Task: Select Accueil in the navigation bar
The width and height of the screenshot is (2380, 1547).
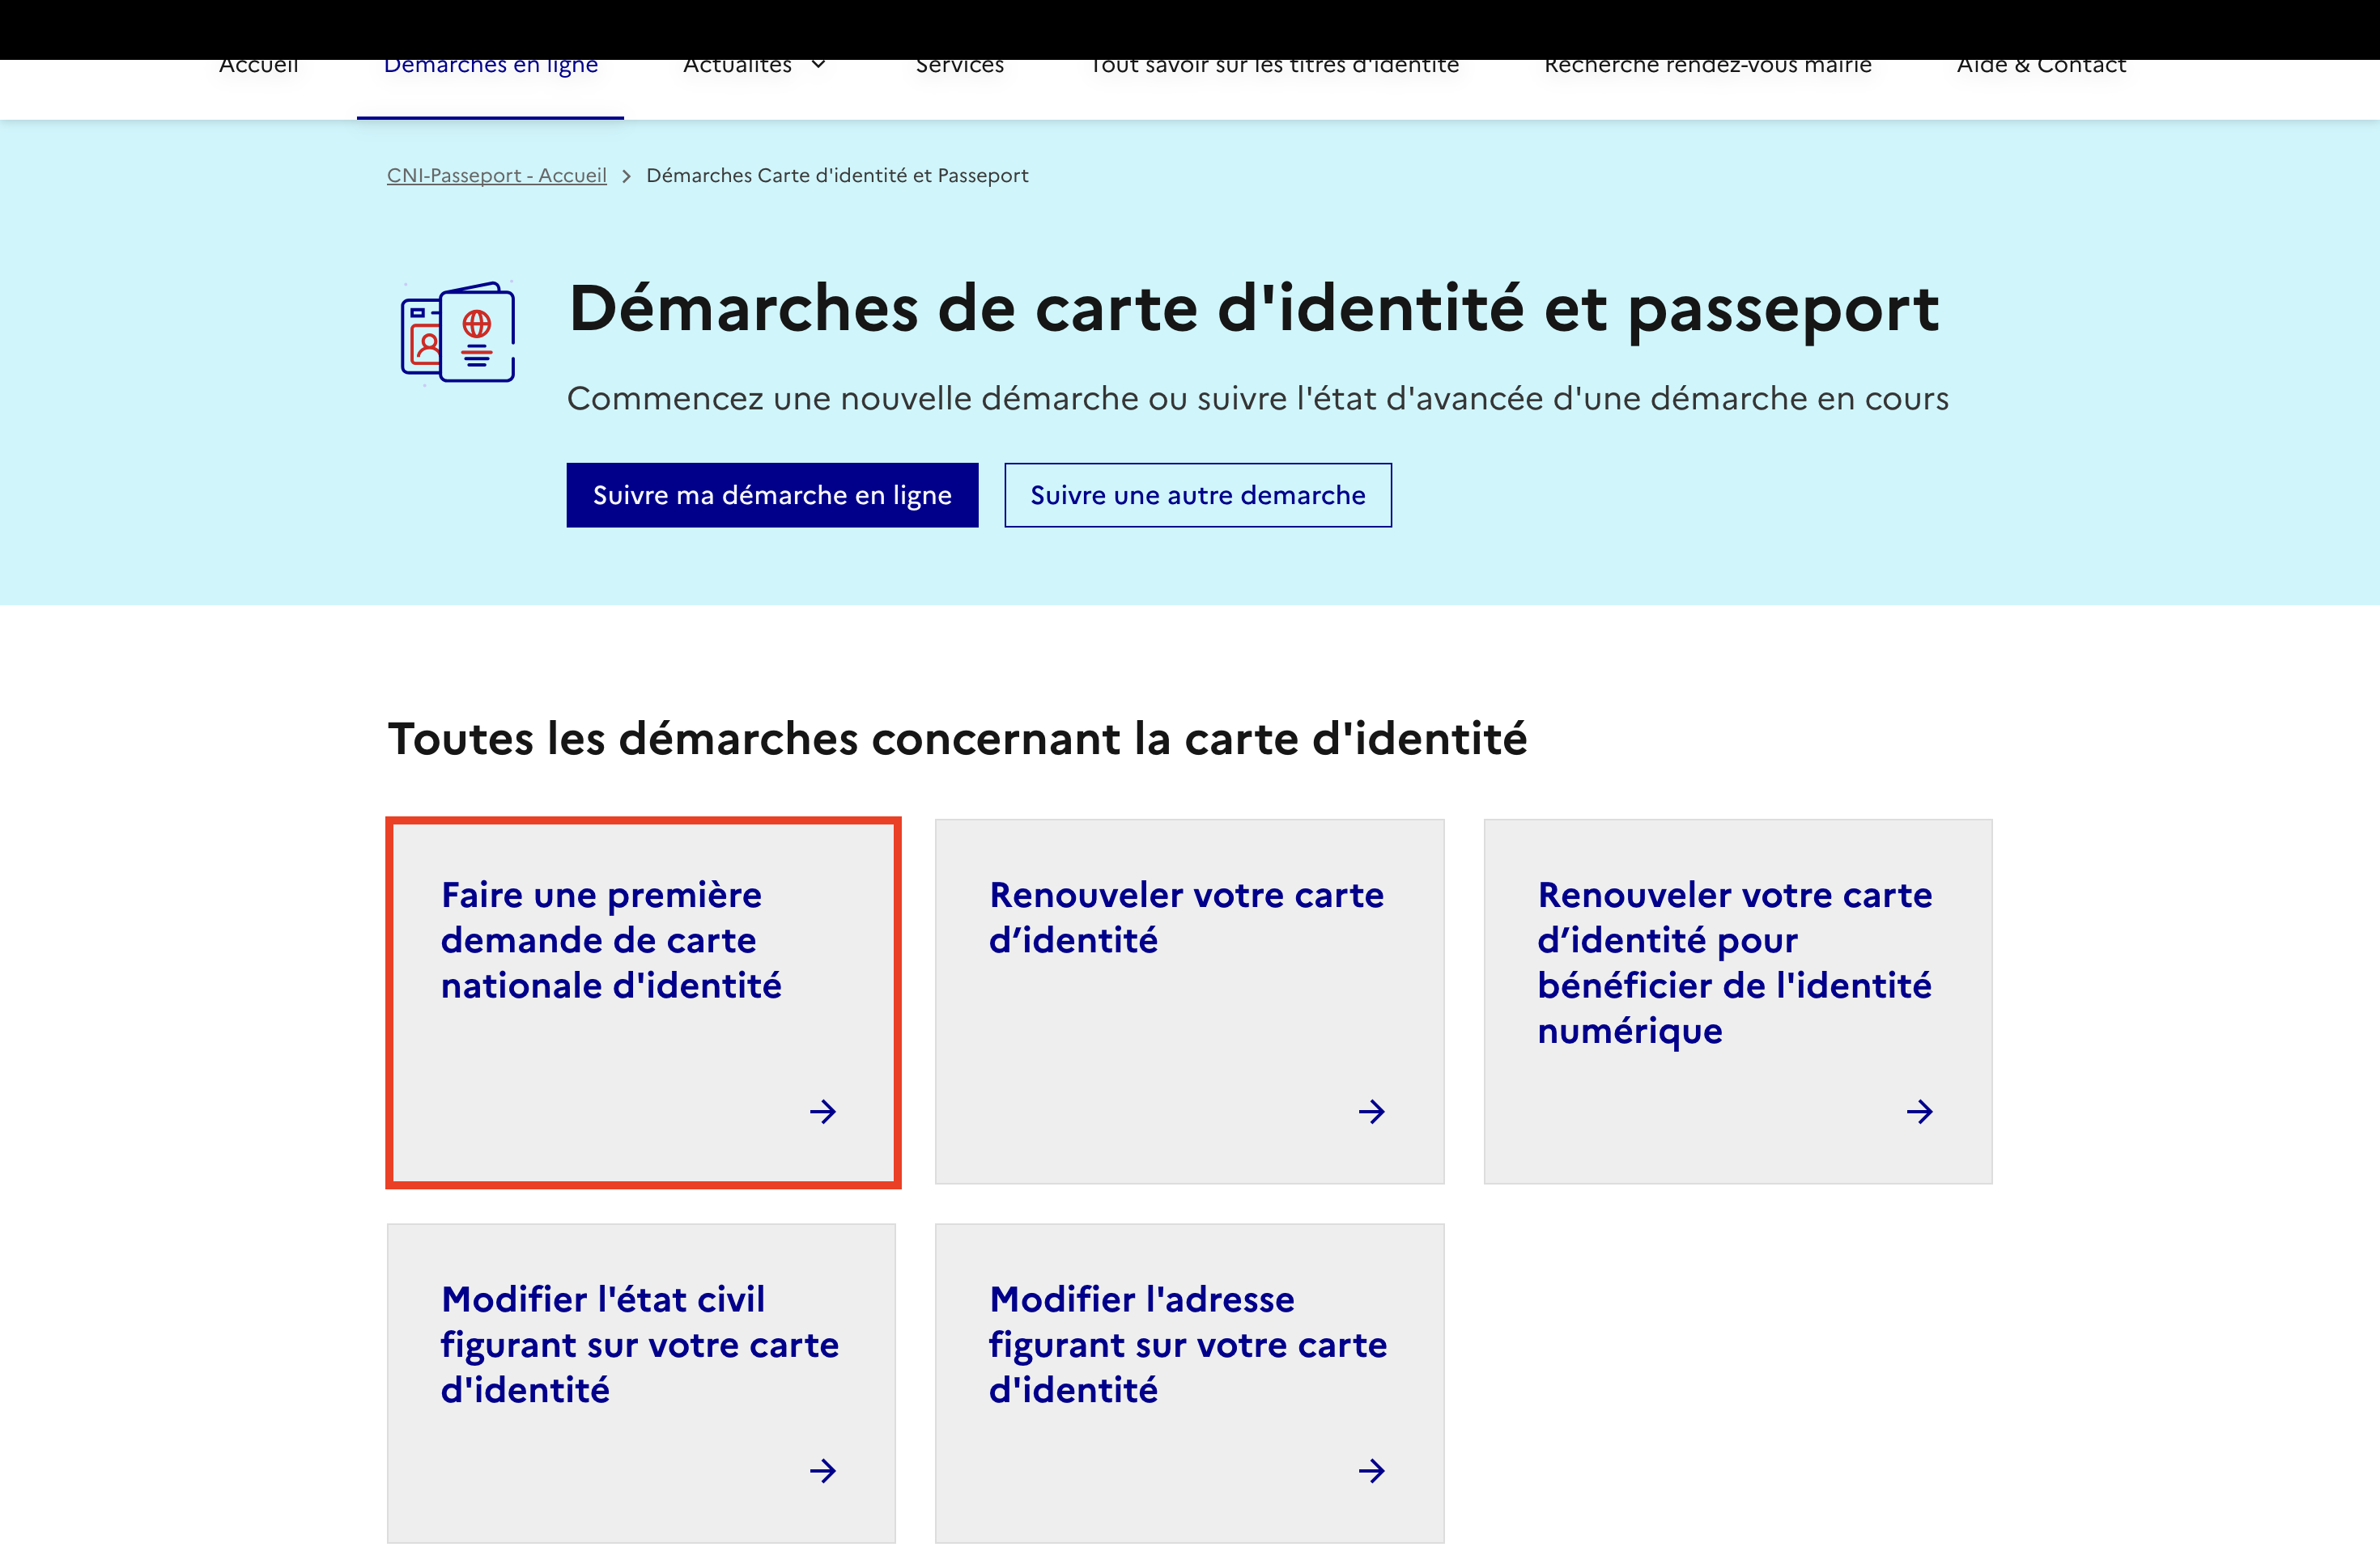Action: click(x=259, y=64)
